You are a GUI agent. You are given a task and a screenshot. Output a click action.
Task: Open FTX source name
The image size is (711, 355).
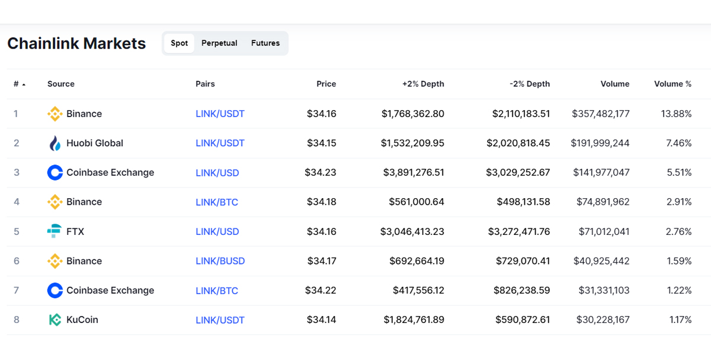(x=75, y=231)
